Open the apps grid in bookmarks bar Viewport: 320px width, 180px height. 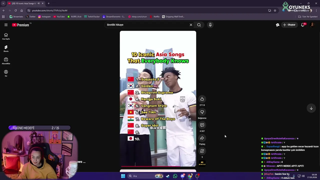[x=3, y=17]
